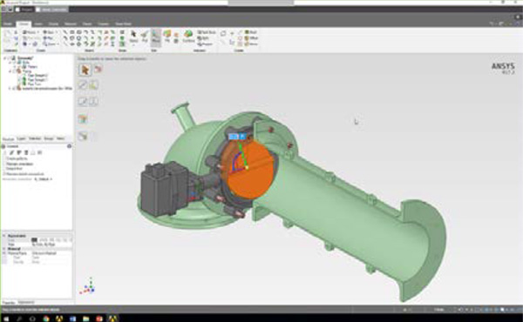523x322 pixels.
Task: Open the Remember orientation dropdown
Action: click(44, 179)
